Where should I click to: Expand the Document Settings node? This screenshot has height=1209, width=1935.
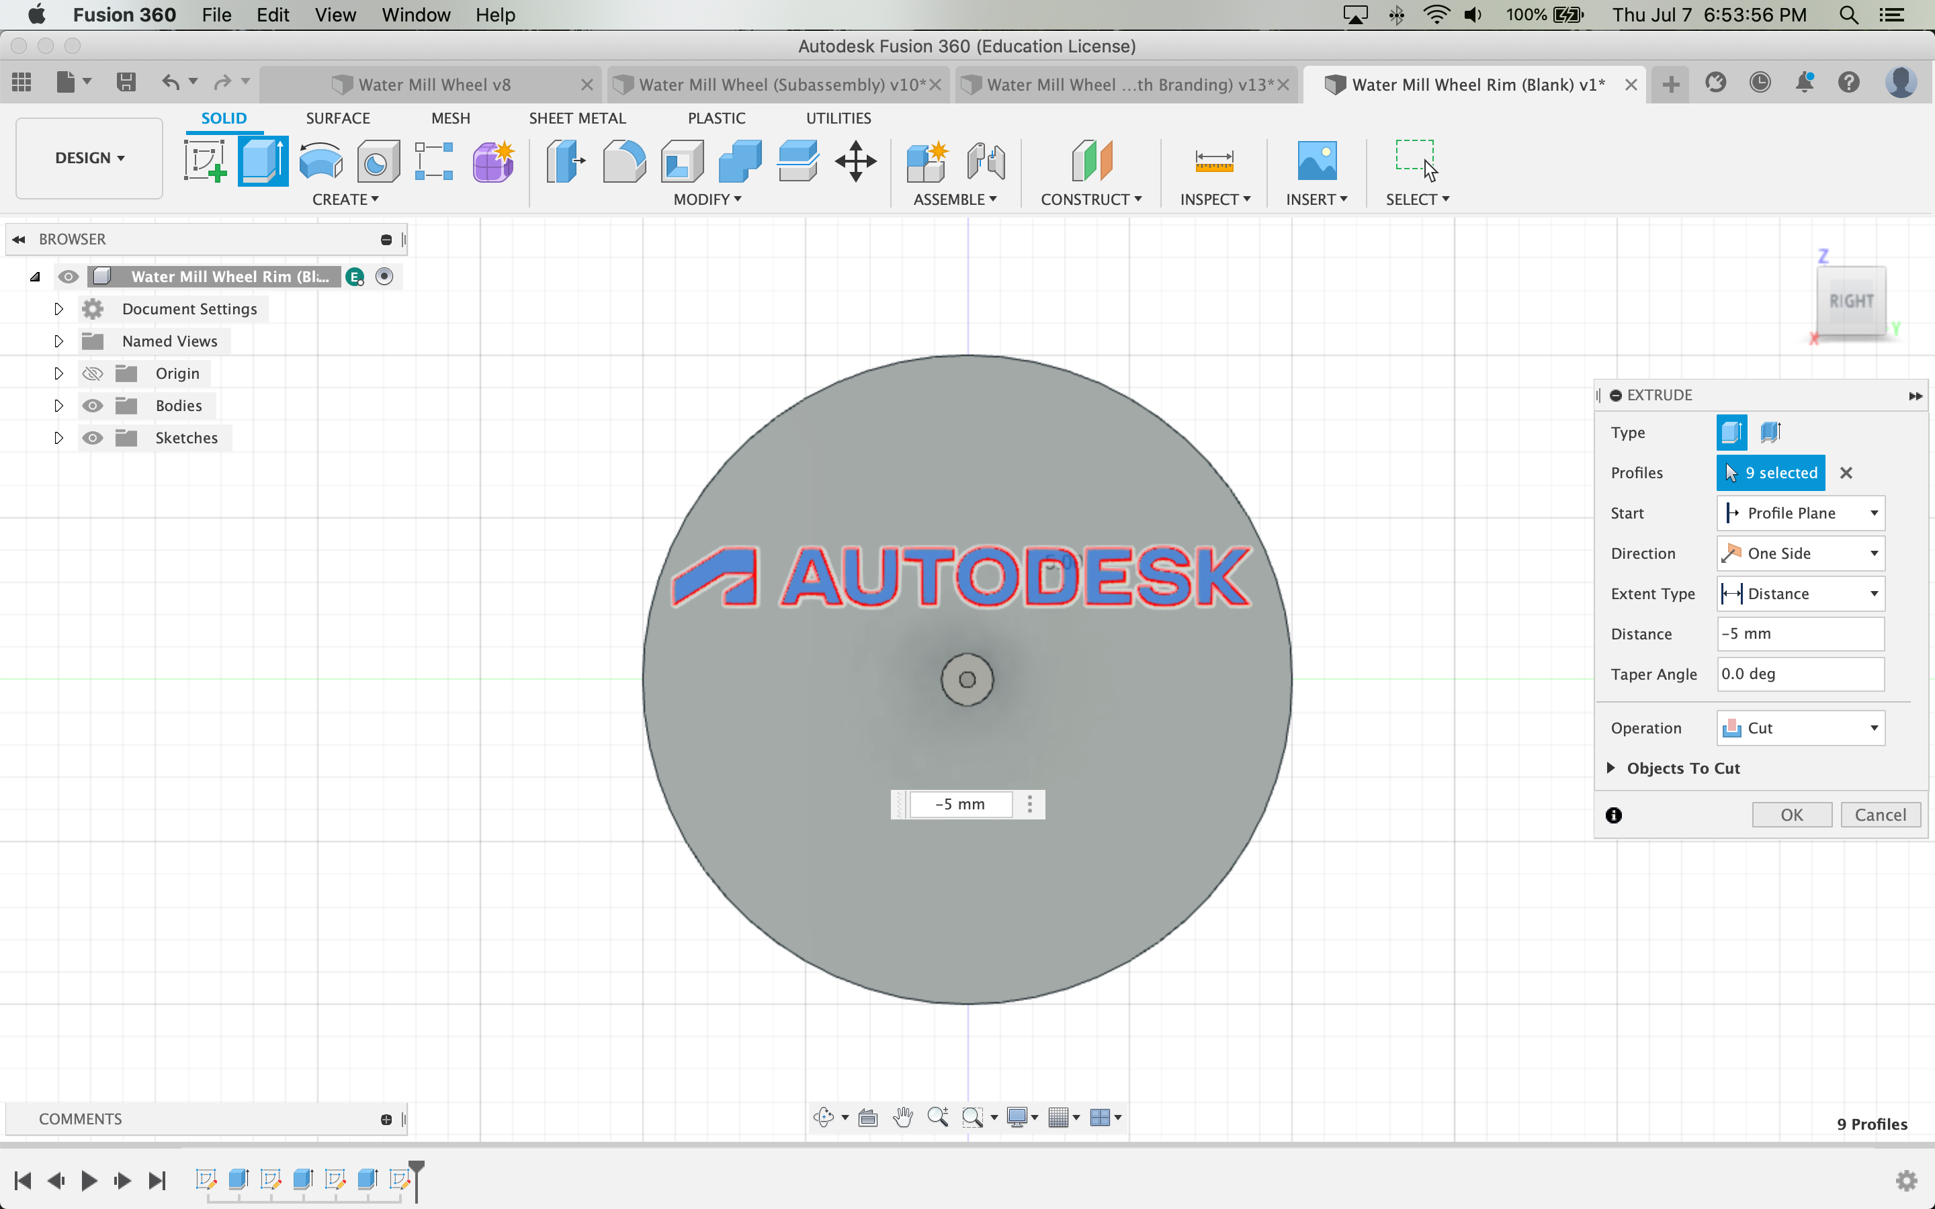(58, 309)
